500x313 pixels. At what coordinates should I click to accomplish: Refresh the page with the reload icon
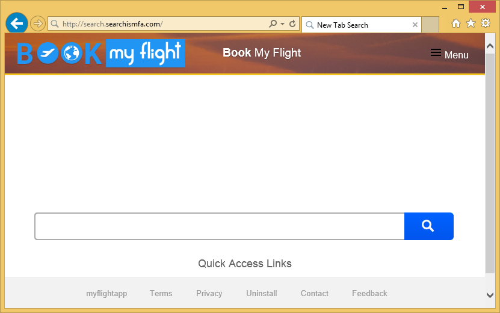click(292, 23)
